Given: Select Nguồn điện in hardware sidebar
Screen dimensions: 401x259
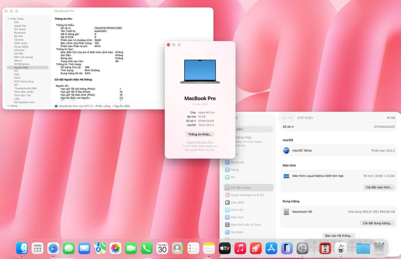Looking at the screenshot, I should click(x=28, y=68).
